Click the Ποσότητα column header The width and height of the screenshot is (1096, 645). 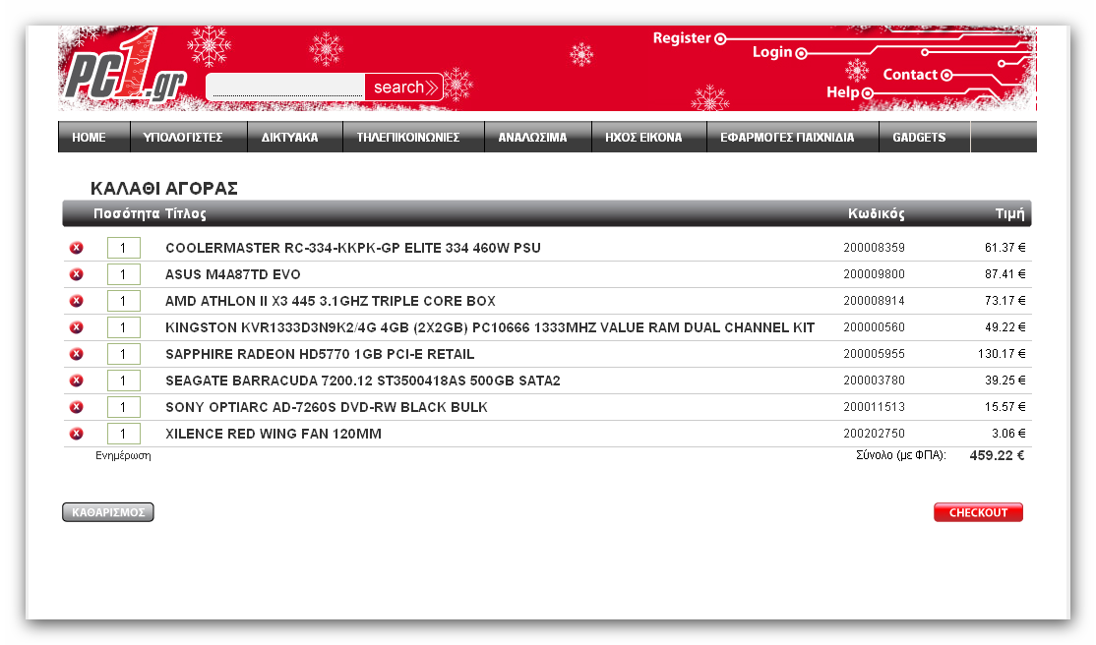(127, 213)
